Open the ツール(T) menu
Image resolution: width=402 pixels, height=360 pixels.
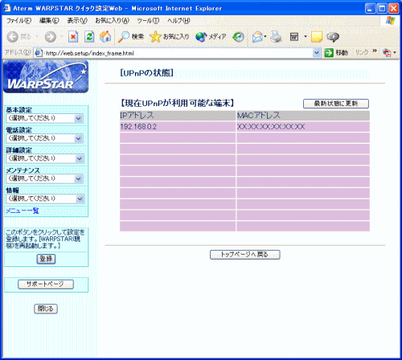tap(148, 21)
